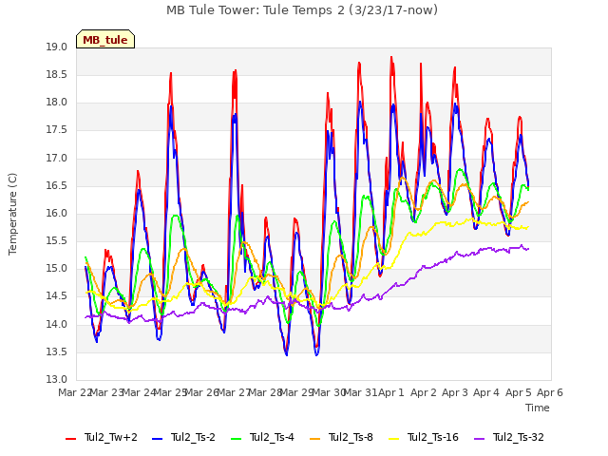Click the 13.0 y-axis tick label

tap(57, 379)
